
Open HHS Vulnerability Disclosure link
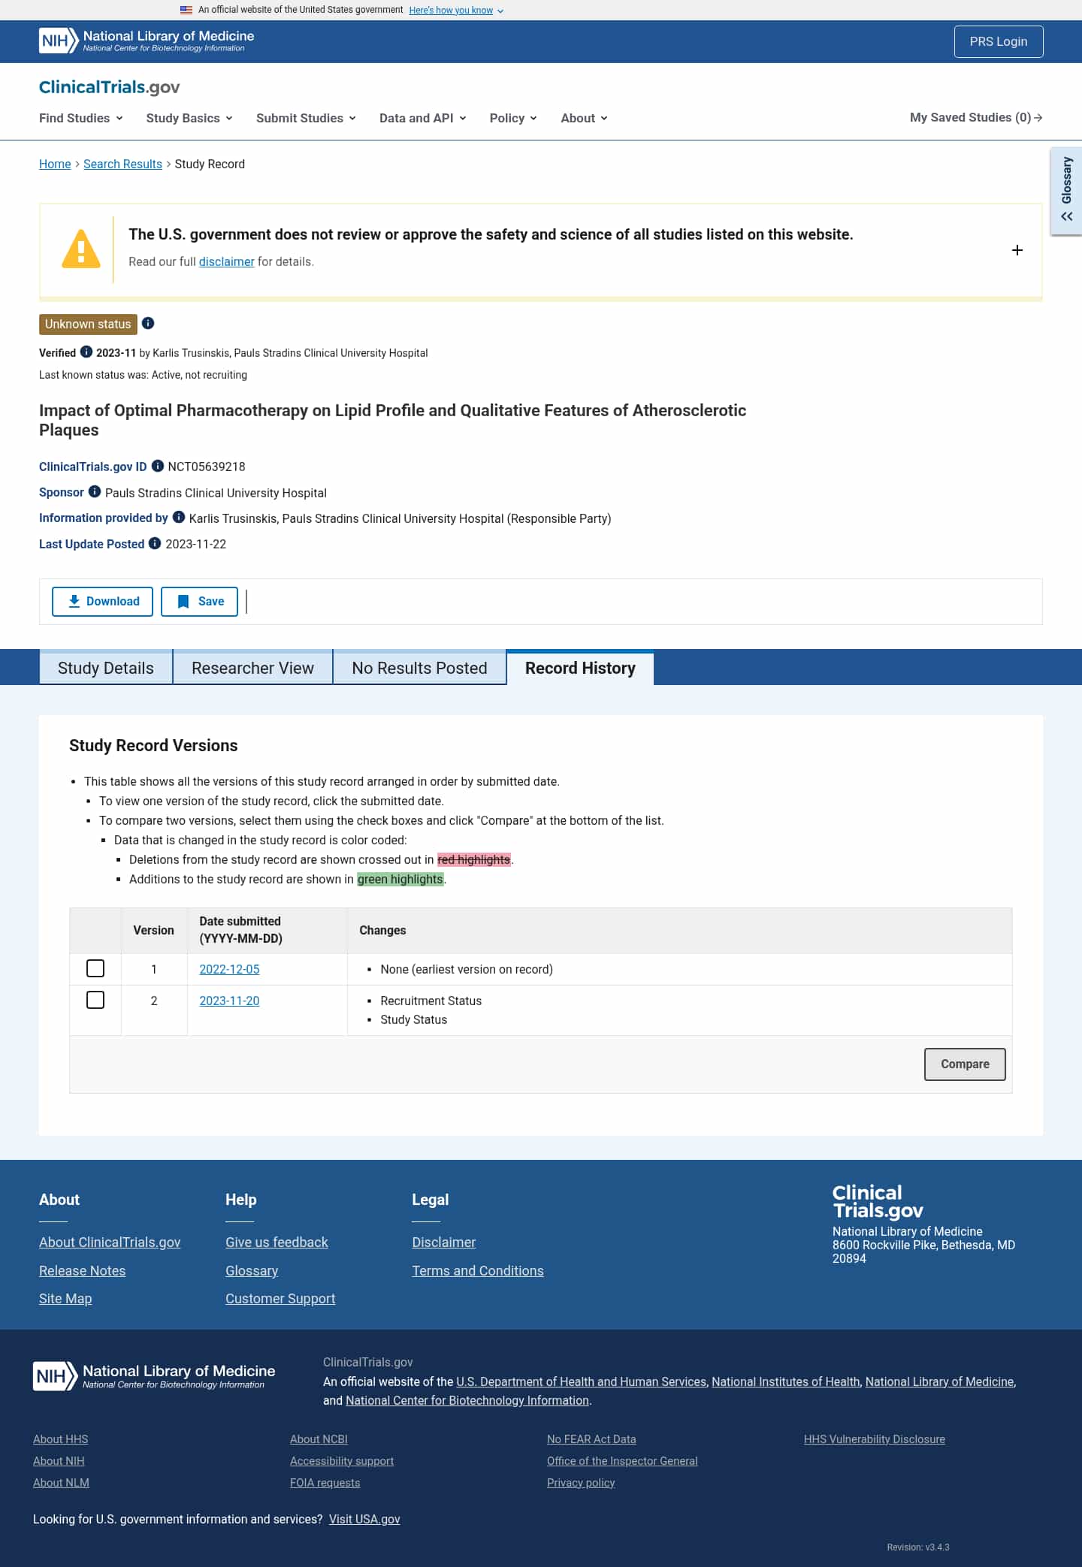point(875,1439)
